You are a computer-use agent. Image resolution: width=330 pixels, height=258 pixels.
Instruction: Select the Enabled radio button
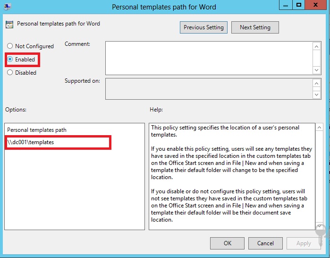pyautogui.click(x=21, y=60)
